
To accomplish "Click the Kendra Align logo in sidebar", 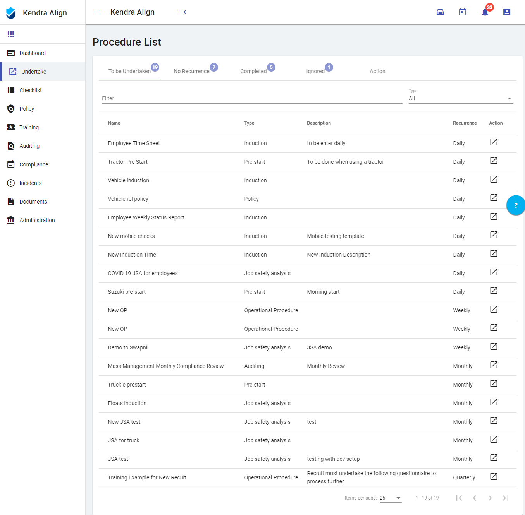I will point(11,13).
